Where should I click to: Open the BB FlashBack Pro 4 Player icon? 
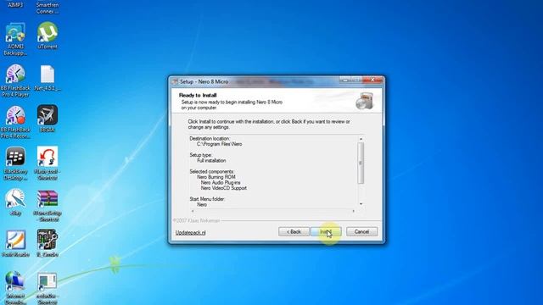(x=15, y=75)
